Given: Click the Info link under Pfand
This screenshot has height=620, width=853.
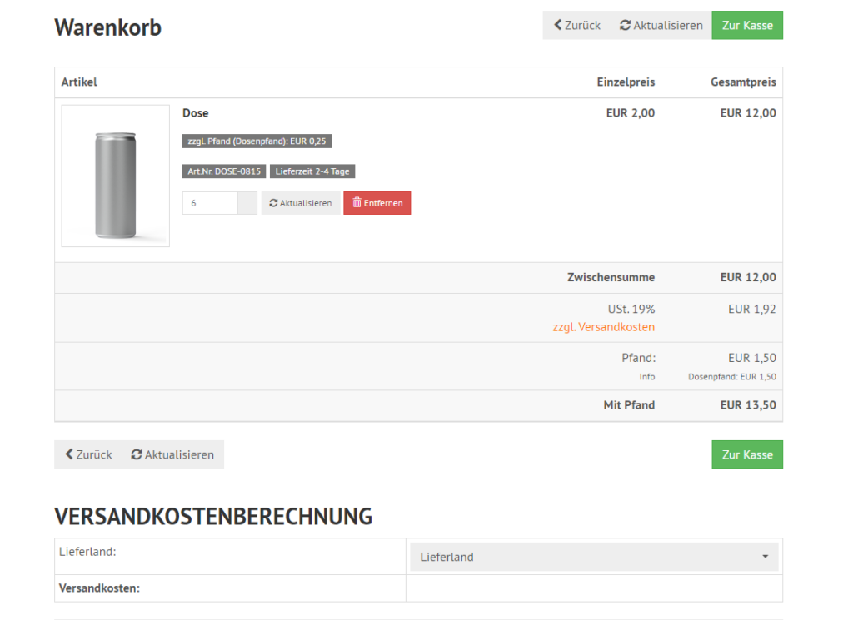Looking at the screenshot, I should [x=646, y=377].
